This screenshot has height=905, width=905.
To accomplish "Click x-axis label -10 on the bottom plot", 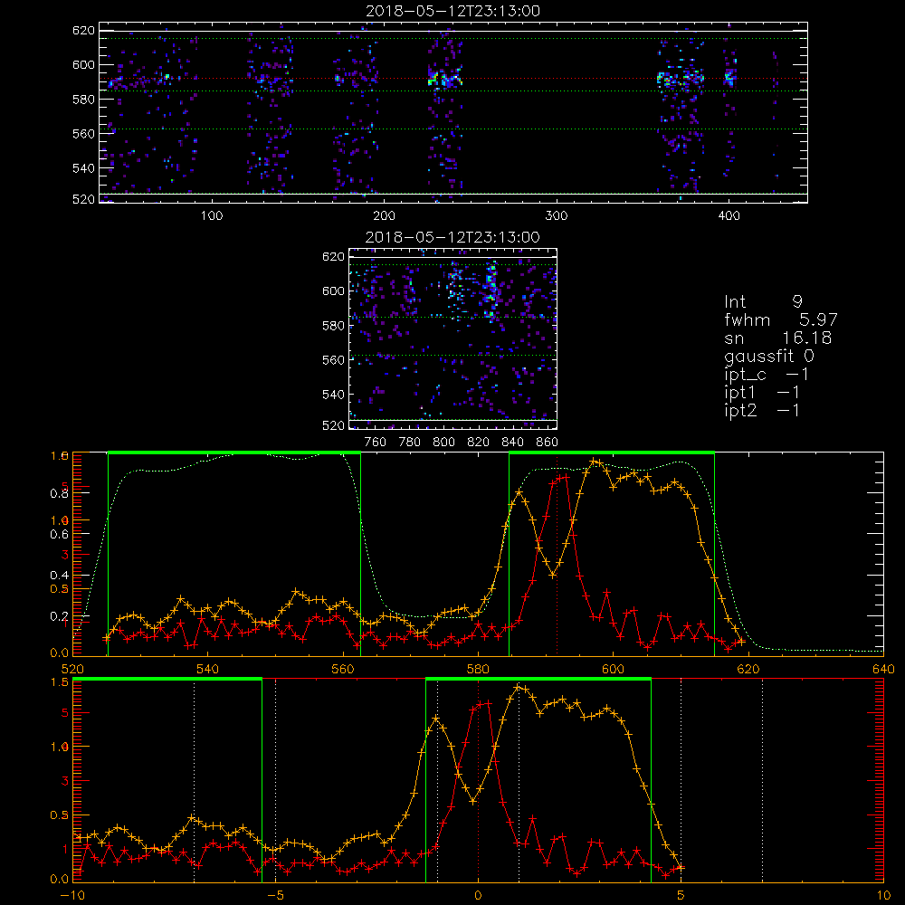I will (x=72, y=895).
